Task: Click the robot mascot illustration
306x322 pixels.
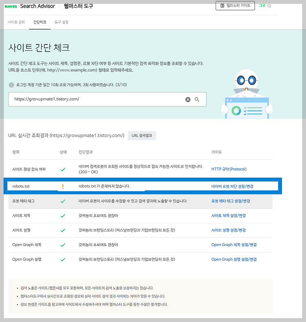Action: [x=247, y=94]
